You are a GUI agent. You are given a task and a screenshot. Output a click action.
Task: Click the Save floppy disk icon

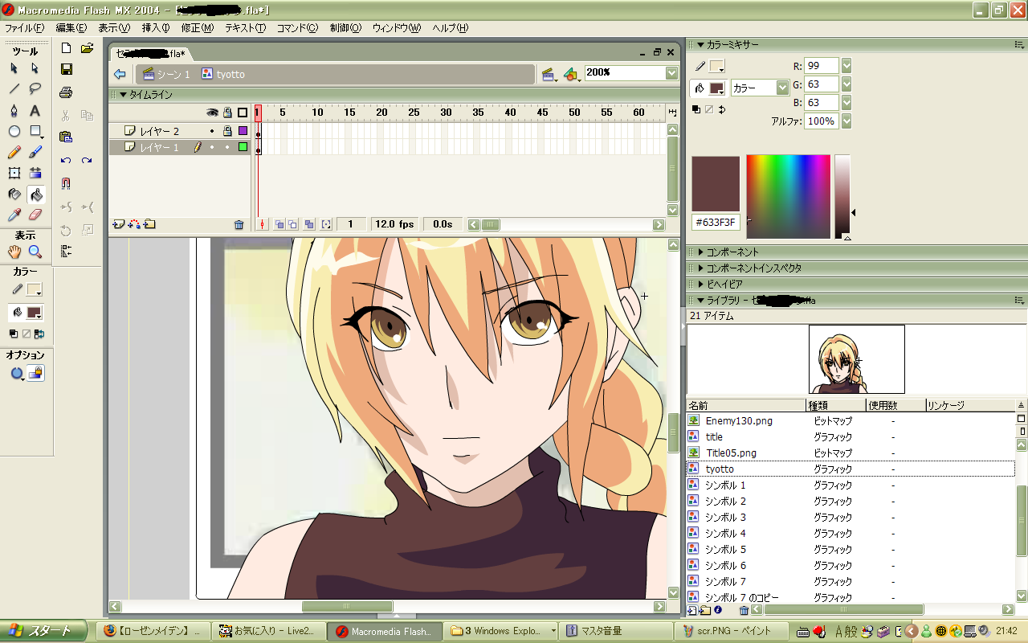(x=67, y=69)
